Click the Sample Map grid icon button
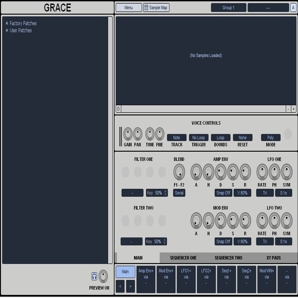This screenshot has width=298, height=298. [x=156, y=8]
